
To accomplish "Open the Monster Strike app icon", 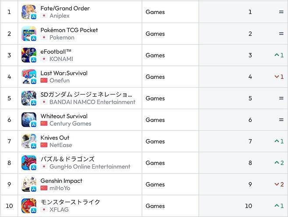I will pyautogui.click(x=28, y=206).
